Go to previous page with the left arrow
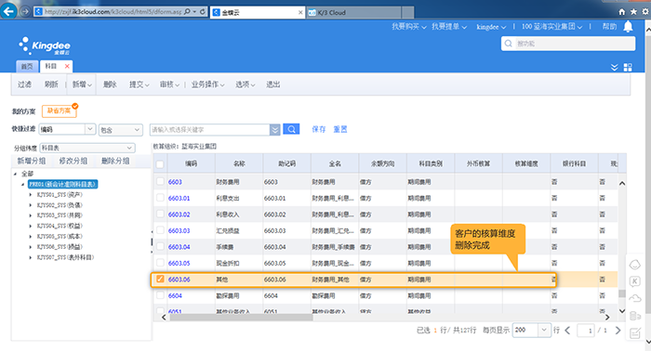Viewport: 651px width, 351px height. (567, 331)
